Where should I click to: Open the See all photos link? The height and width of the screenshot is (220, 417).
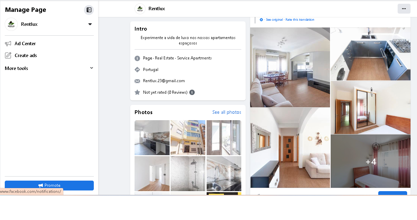click(x=227, y=112)
